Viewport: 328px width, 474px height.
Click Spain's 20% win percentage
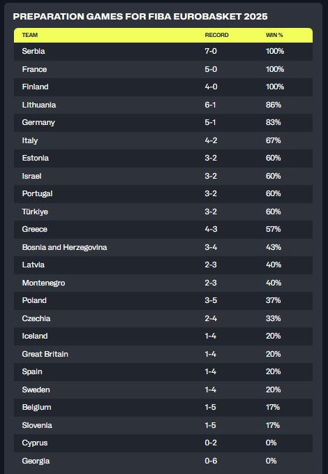274,371
